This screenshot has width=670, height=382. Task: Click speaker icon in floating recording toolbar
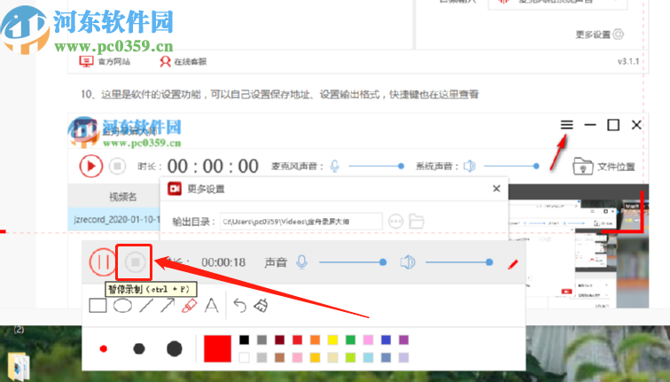408,262
